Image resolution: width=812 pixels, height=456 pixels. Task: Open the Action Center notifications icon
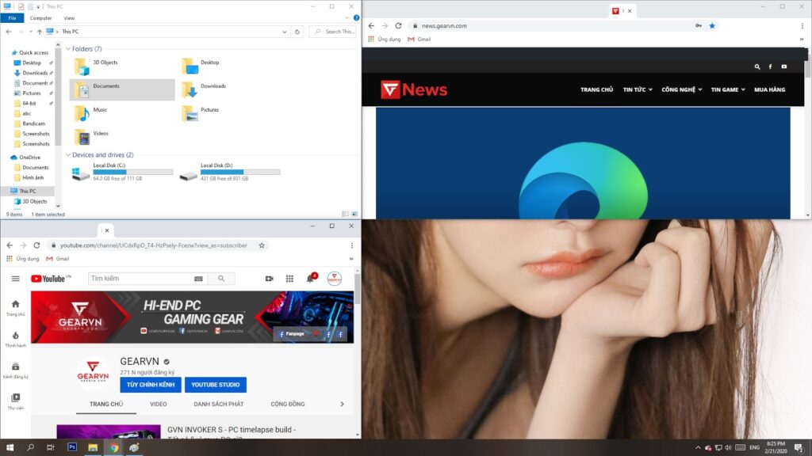[799, 448]
